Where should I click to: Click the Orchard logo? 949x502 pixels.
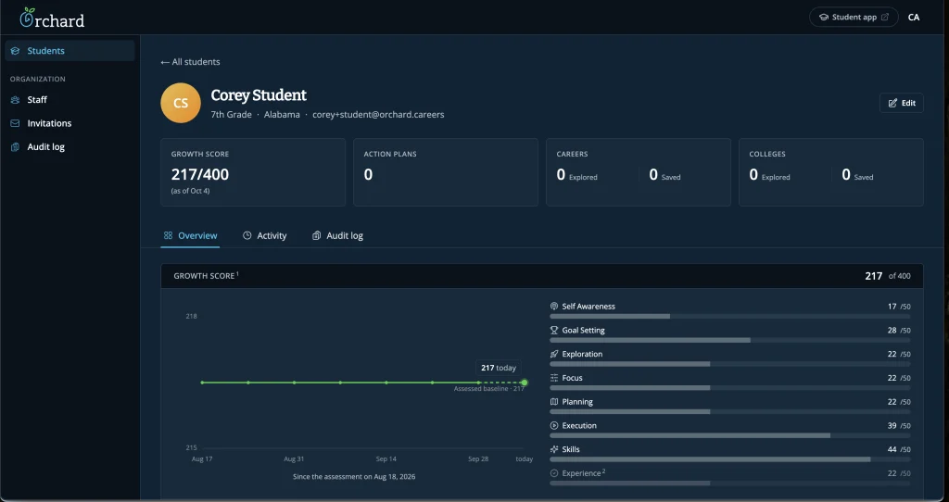pyautogui.click(x=52, y=19)
